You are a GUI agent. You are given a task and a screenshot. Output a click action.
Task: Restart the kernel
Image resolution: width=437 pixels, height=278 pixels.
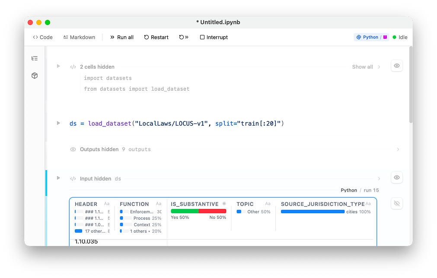point(156,37)
